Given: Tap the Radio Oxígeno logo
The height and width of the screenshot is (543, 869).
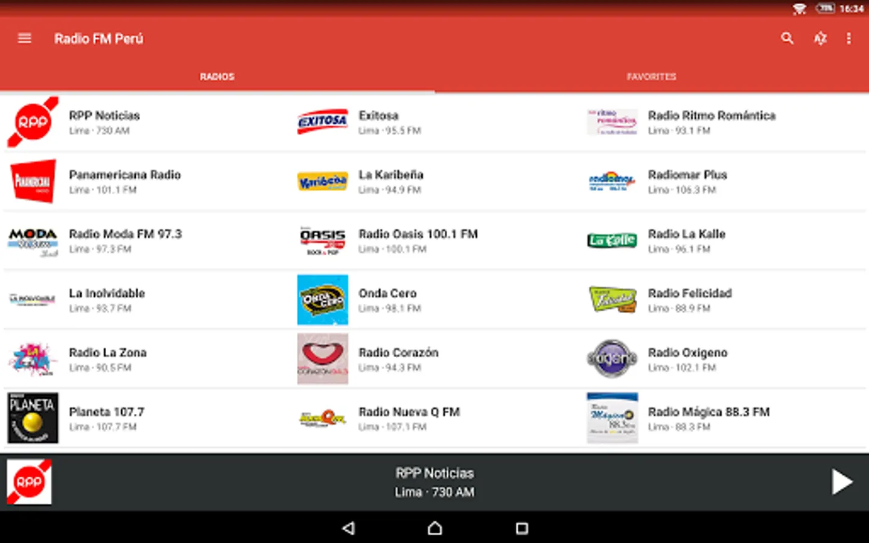Looking at the screenshot, I should point(612,358).
